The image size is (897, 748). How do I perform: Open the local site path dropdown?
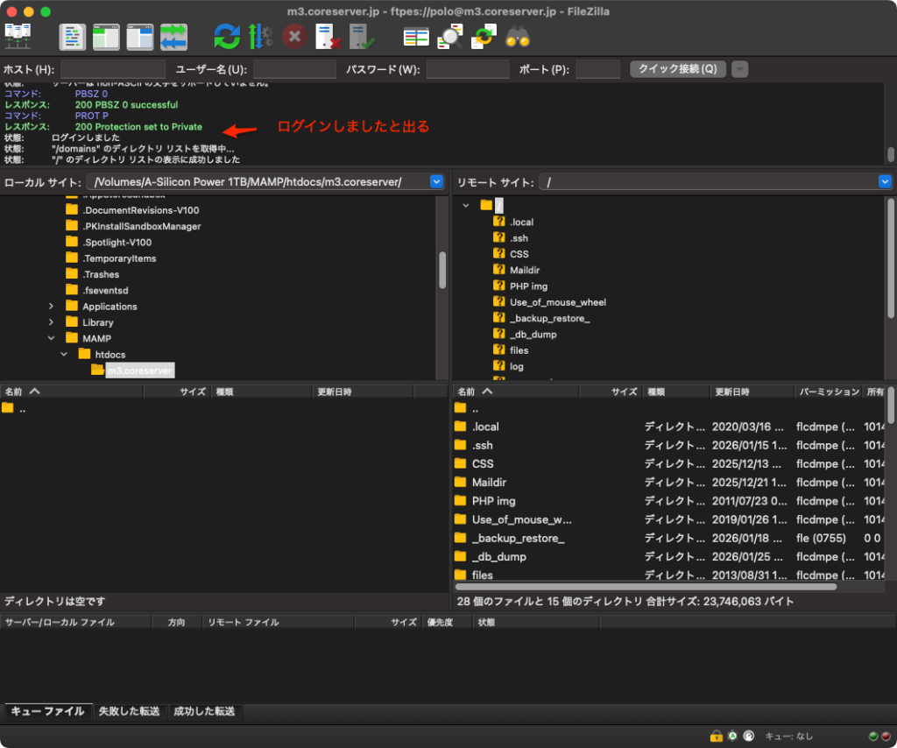pos(437,181)
